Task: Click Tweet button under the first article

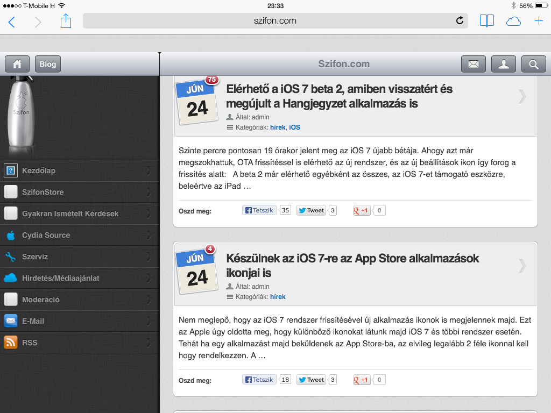Action: 312,210
